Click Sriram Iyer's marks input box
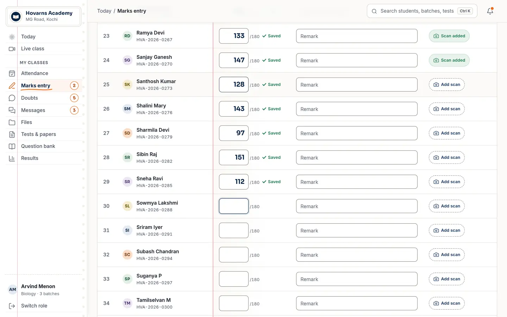The height and width of the screenshot is (317, 507). [234, 230]
